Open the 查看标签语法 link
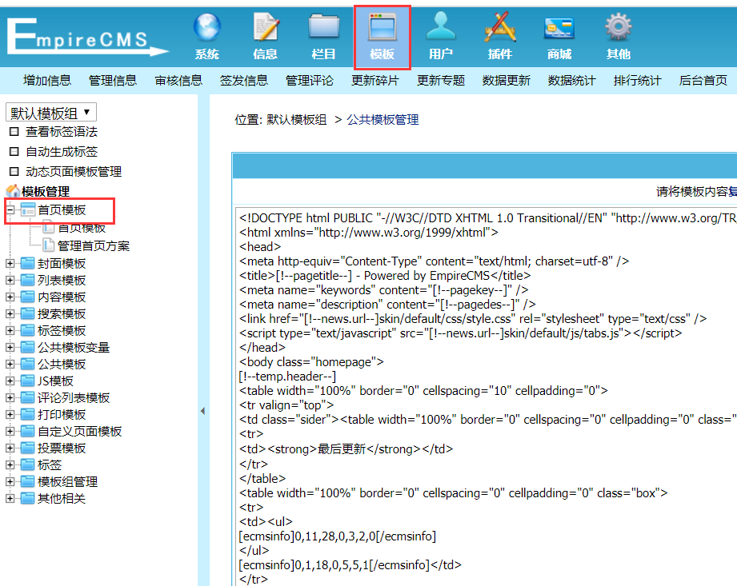Image resolution: width=737 pixels, height=586 pixels. pos(62,132)
